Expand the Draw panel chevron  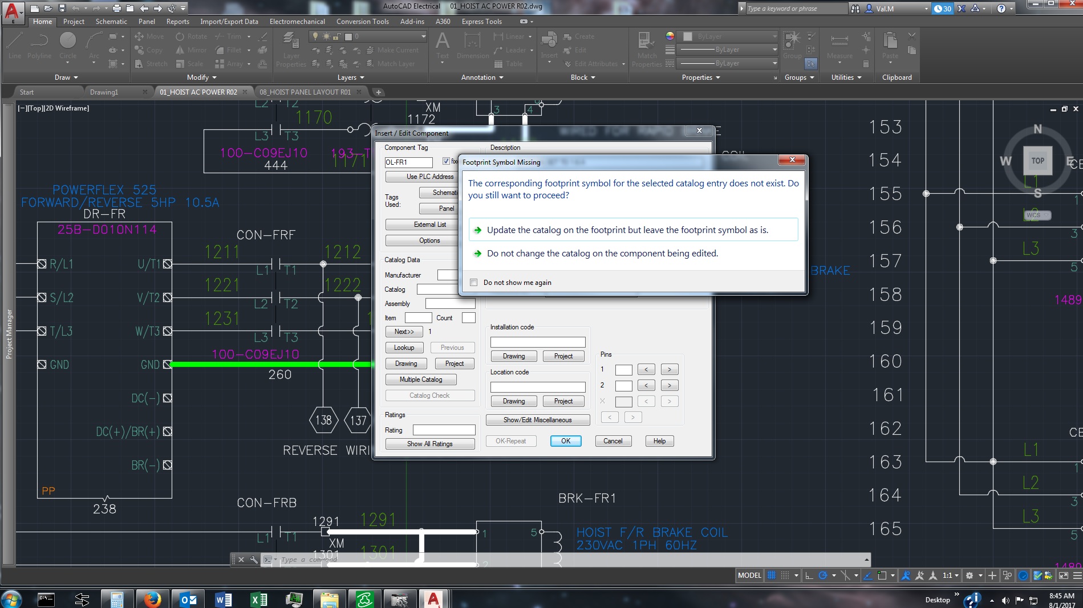pos(76,77)
